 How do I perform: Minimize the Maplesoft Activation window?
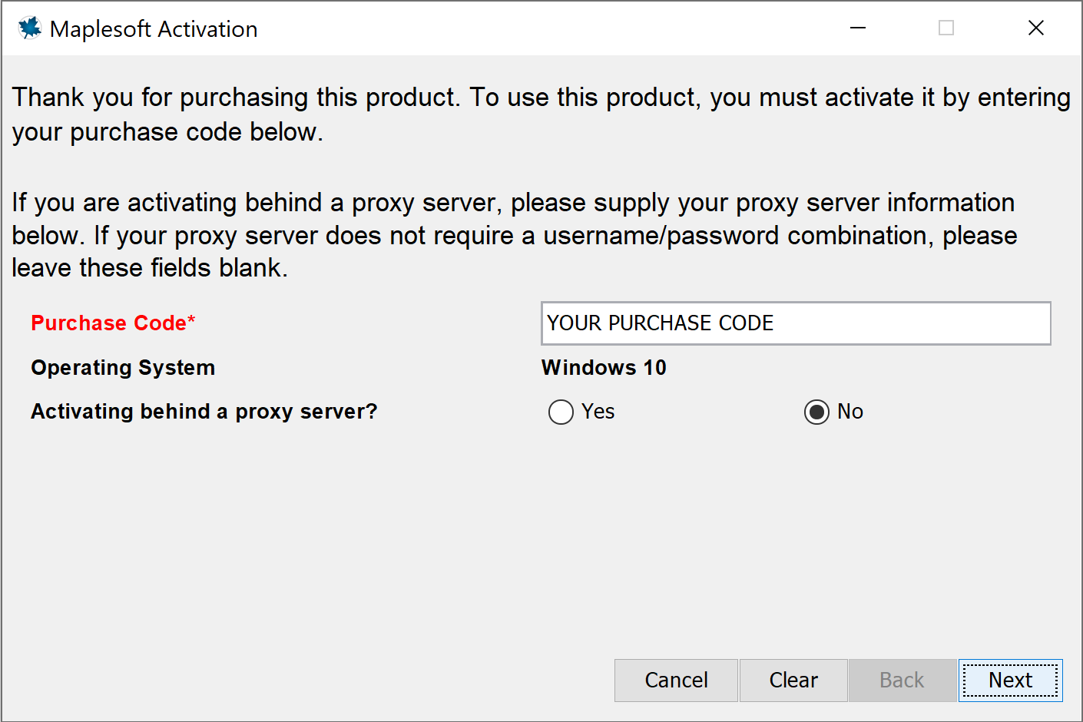click(858, 28)
